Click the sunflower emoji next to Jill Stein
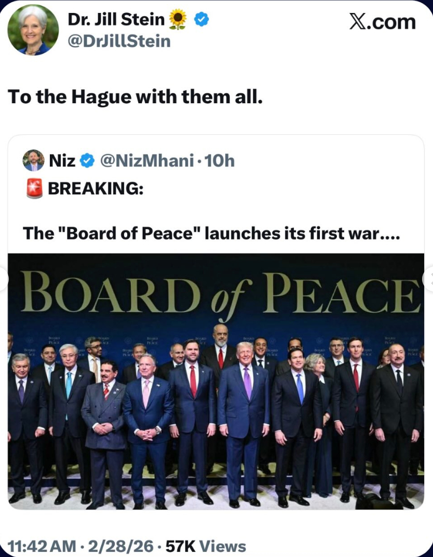The image size is (433, 557). (x=178, y=20)
